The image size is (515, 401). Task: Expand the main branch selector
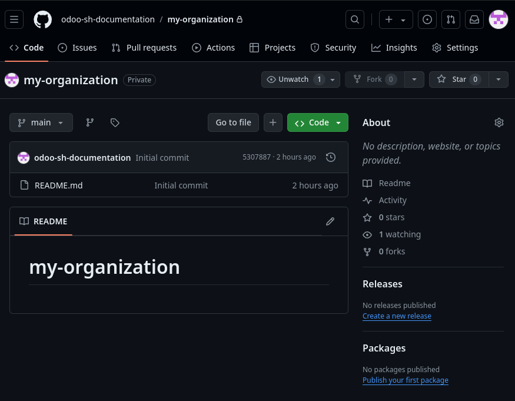[x=41, y=122]
